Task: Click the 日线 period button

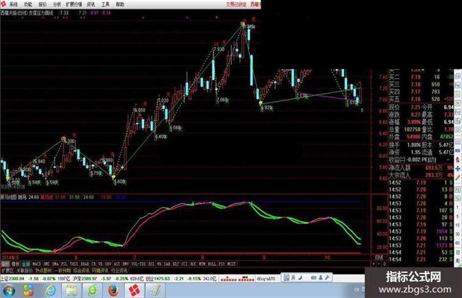Action: pyautogui.click(x=379, y=257)
